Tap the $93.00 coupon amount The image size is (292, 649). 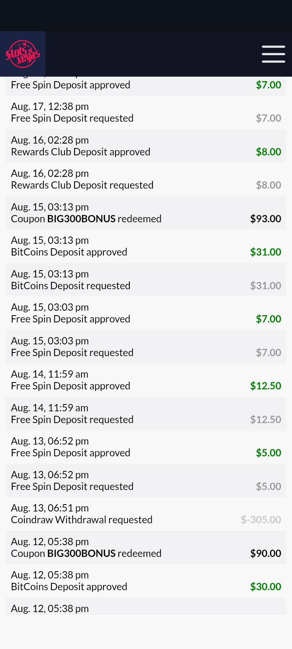[x=266, y=219]
